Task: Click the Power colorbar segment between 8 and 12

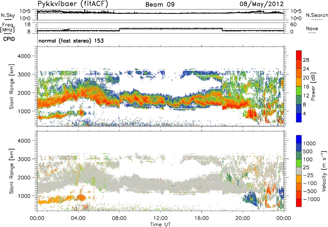Action: [299, 100]
